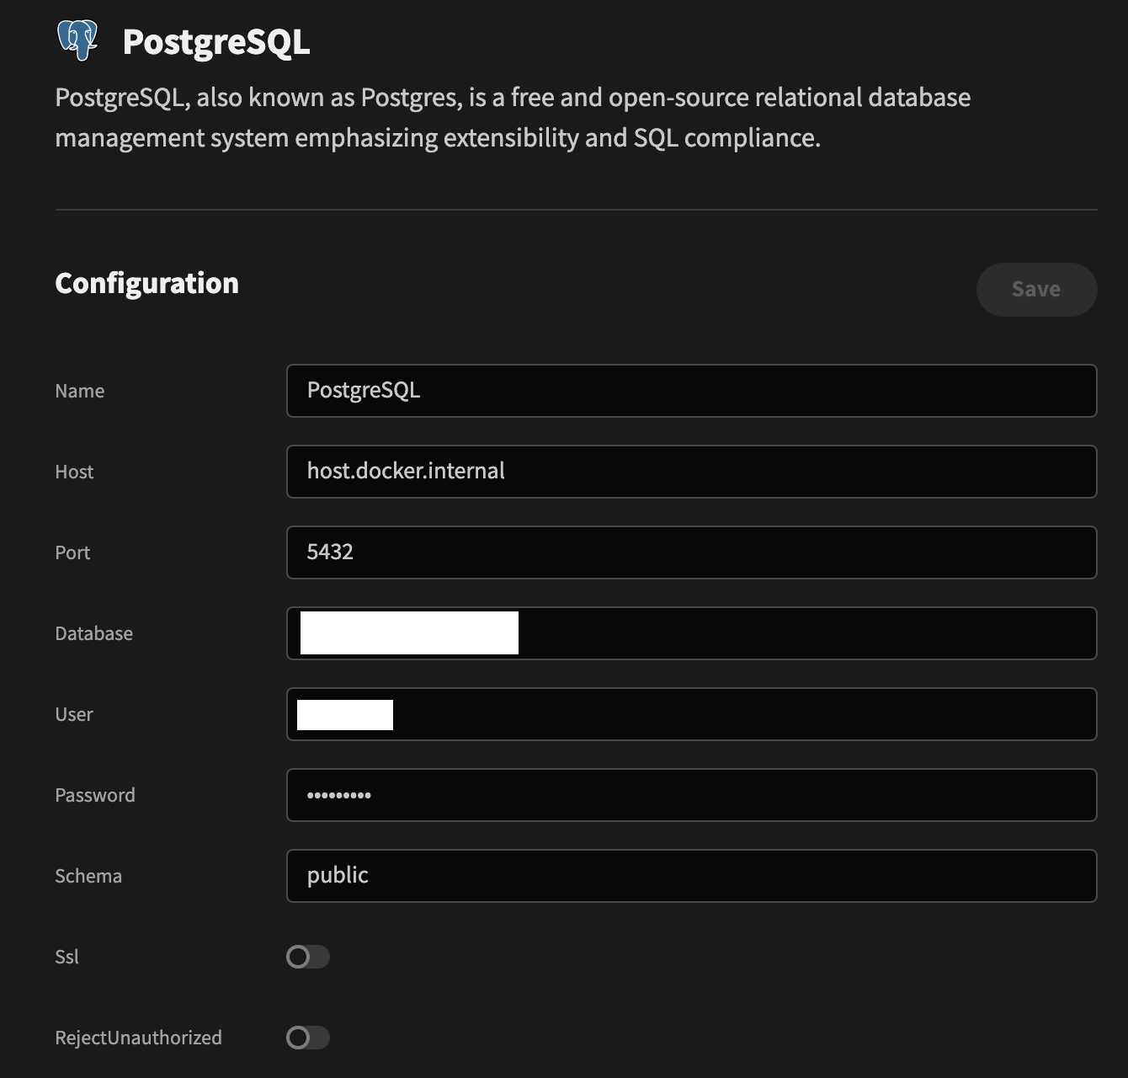This screenshot has height=1078, width=1128.
Task: Save the PostgreSQL configuration
Action: click(x=1036, y=289)
